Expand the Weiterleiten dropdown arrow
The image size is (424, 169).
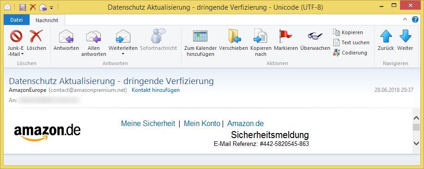click(x=123, y=54)
